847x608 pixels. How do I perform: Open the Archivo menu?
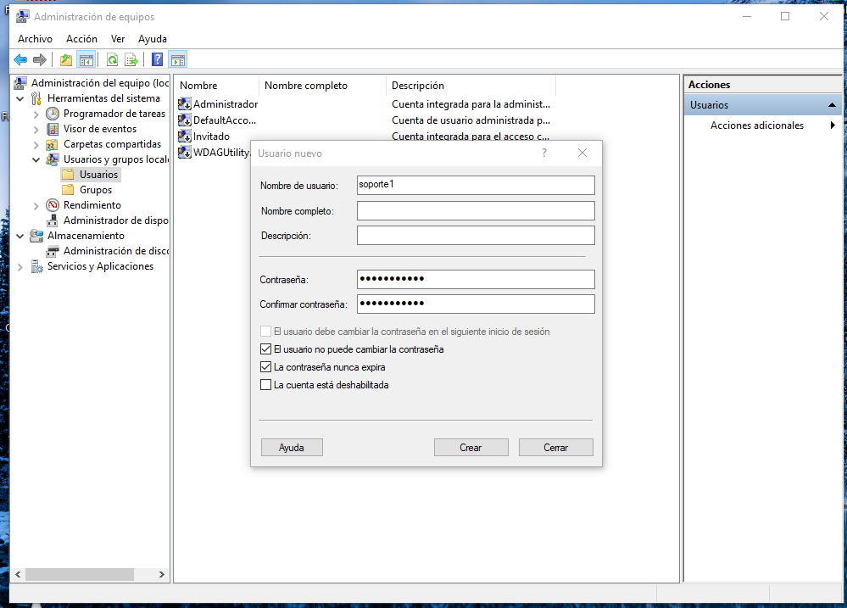point(35,39)
